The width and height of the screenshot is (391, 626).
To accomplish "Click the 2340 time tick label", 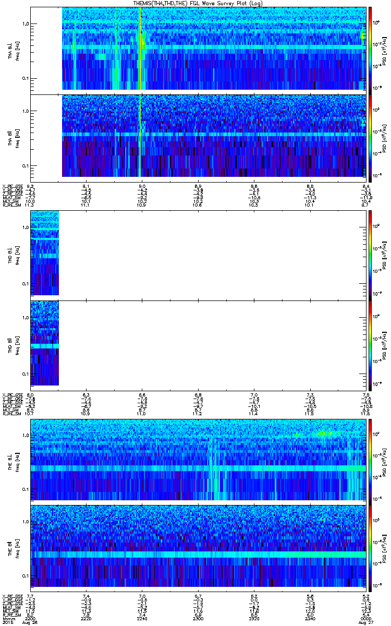I will pyautogui.click(x=310, y=618).
